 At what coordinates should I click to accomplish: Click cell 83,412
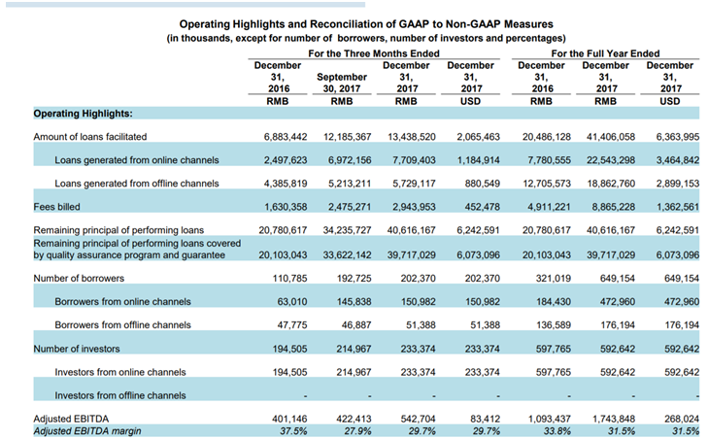click(485, 419)
